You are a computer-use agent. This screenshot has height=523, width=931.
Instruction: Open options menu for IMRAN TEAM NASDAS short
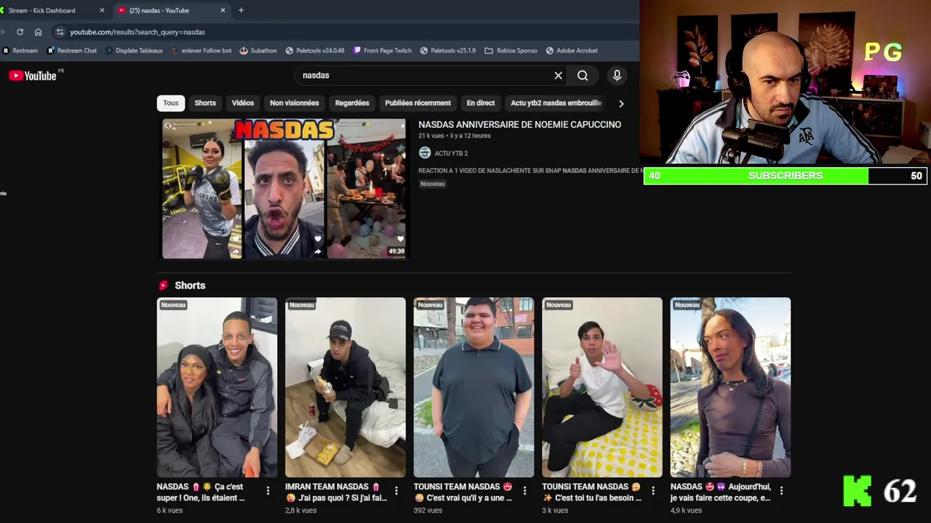(396, 491)
